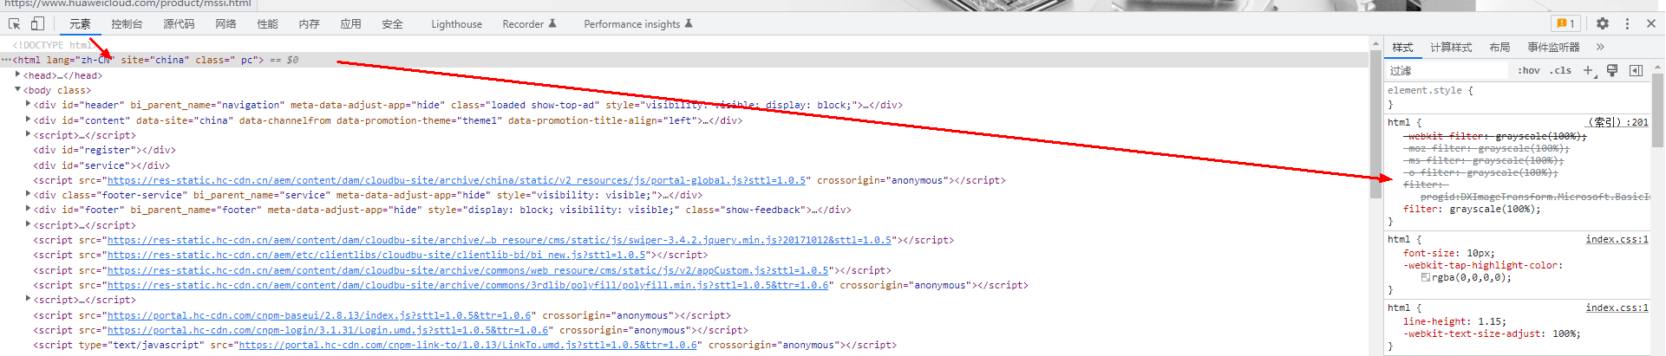The height and width of the screenshot is (356, 1666).
Task: Open the 内存 tab
Action: (x=309, y=24)
